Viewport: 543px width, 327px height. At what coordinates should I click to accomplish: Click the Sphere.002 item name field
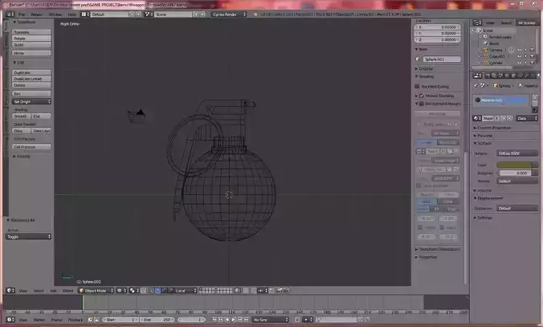[x=442, y=59]
